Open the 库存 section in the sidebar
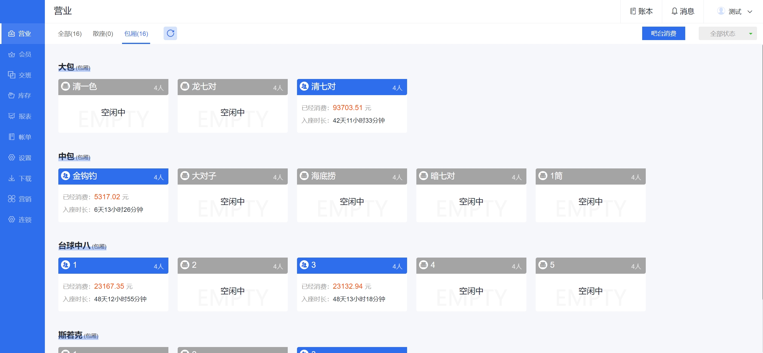The width and height of the screenshot is (763, 353). (x=20, y=96)
